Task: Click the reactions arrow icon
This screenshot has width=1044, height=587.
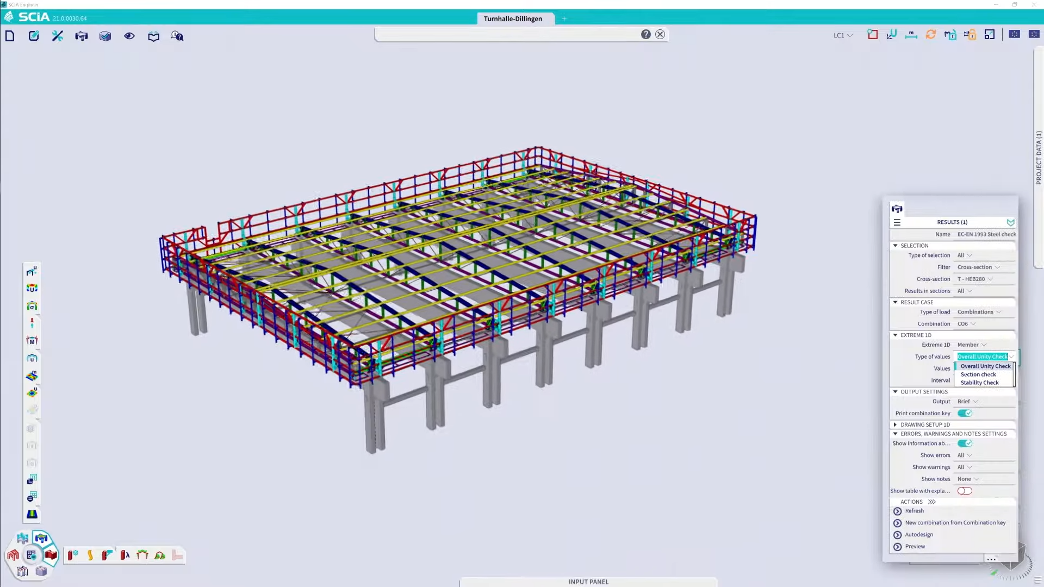Action: point(32,323)
